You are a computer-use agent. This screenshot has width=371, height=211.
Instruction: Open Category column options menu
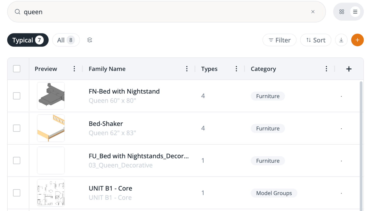(x=326, y=69)
